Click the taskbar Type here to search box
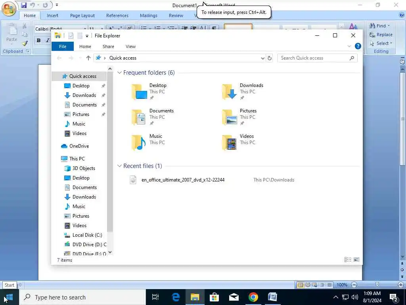 point(82,297)
